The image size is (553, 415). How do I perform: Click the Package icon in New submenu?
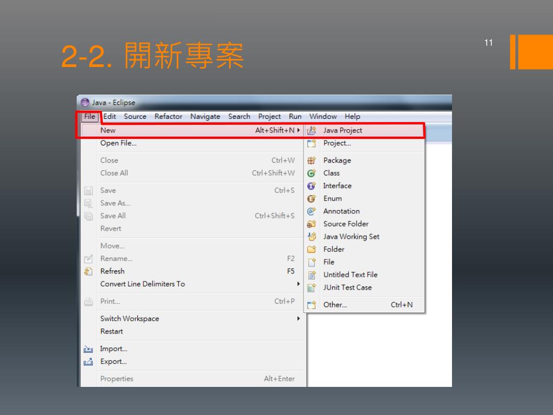[312, 160]
